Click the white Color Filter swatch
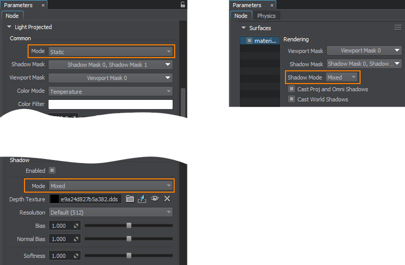The width and height of the screenshot is (405, 265). [x=110, y=104]
